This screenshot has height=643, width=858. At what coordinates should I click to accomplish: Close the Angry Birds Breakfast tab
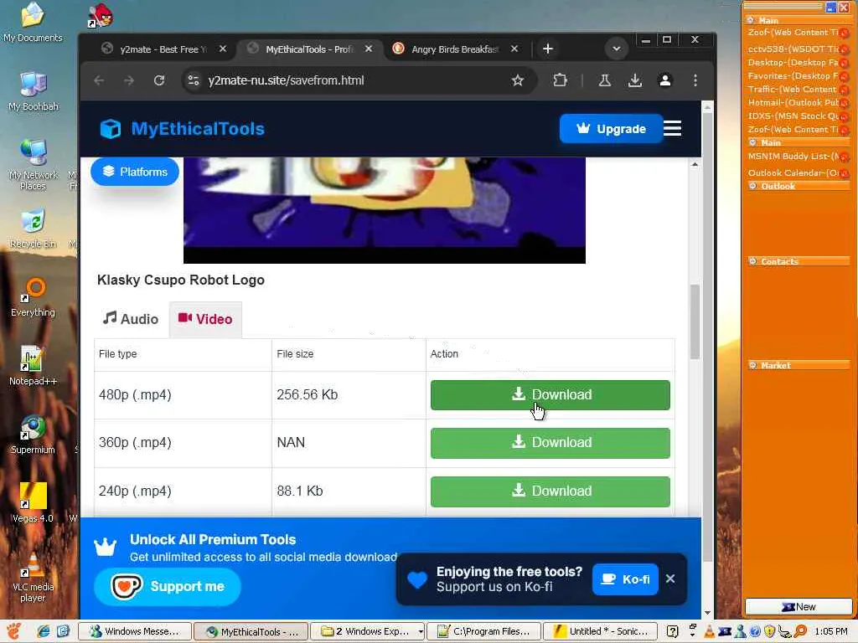click(x=514, y=49)
